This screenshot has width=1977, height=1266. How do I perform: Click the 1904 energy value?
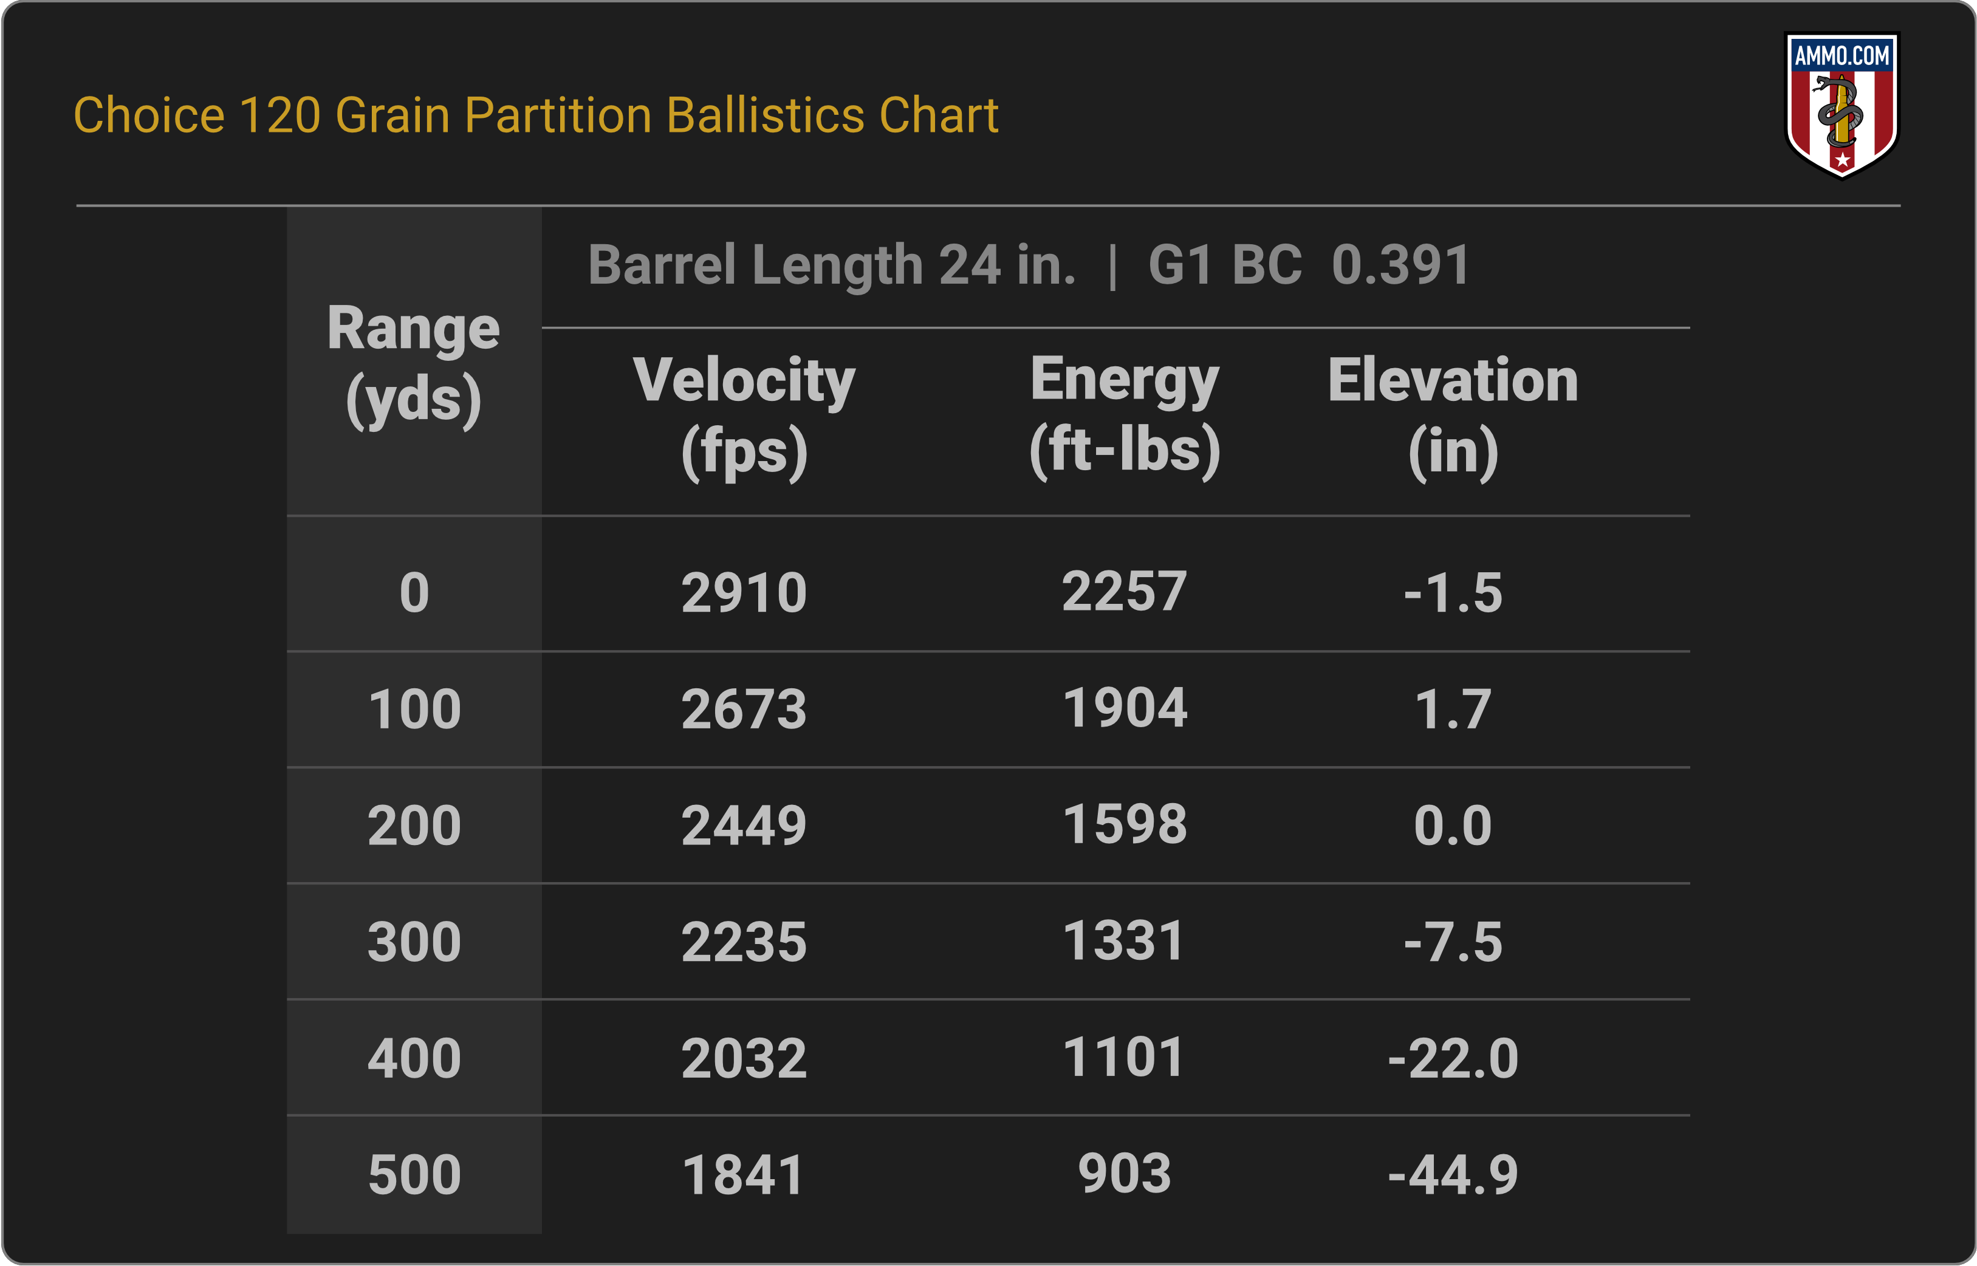(1125, 708)
